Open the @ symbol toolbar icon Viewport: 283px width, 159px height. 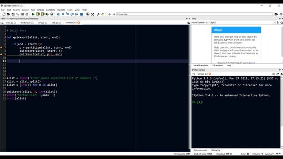pos(27,14)
